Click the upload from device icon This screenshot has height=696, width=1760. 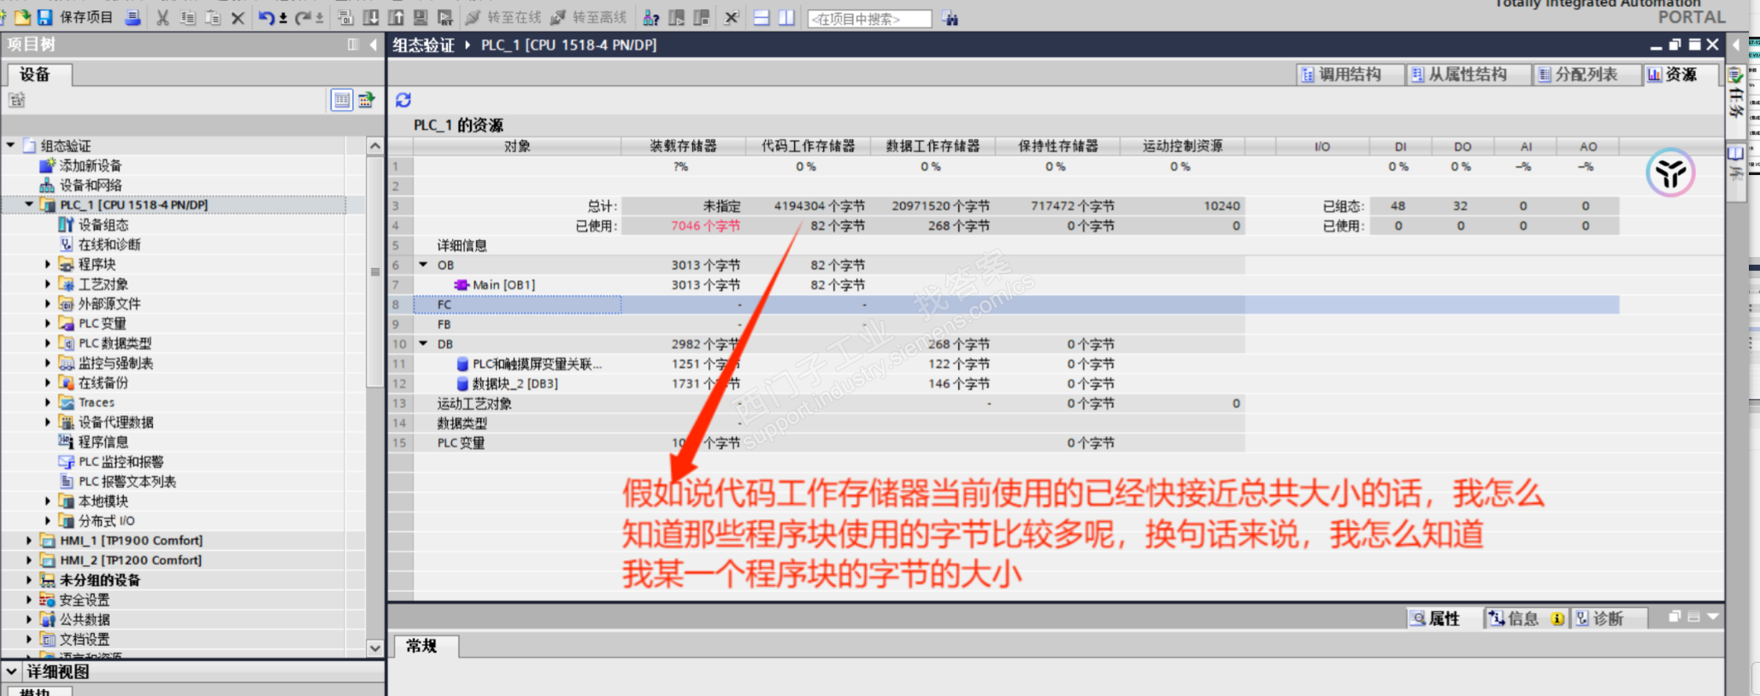tap(396, 17)
